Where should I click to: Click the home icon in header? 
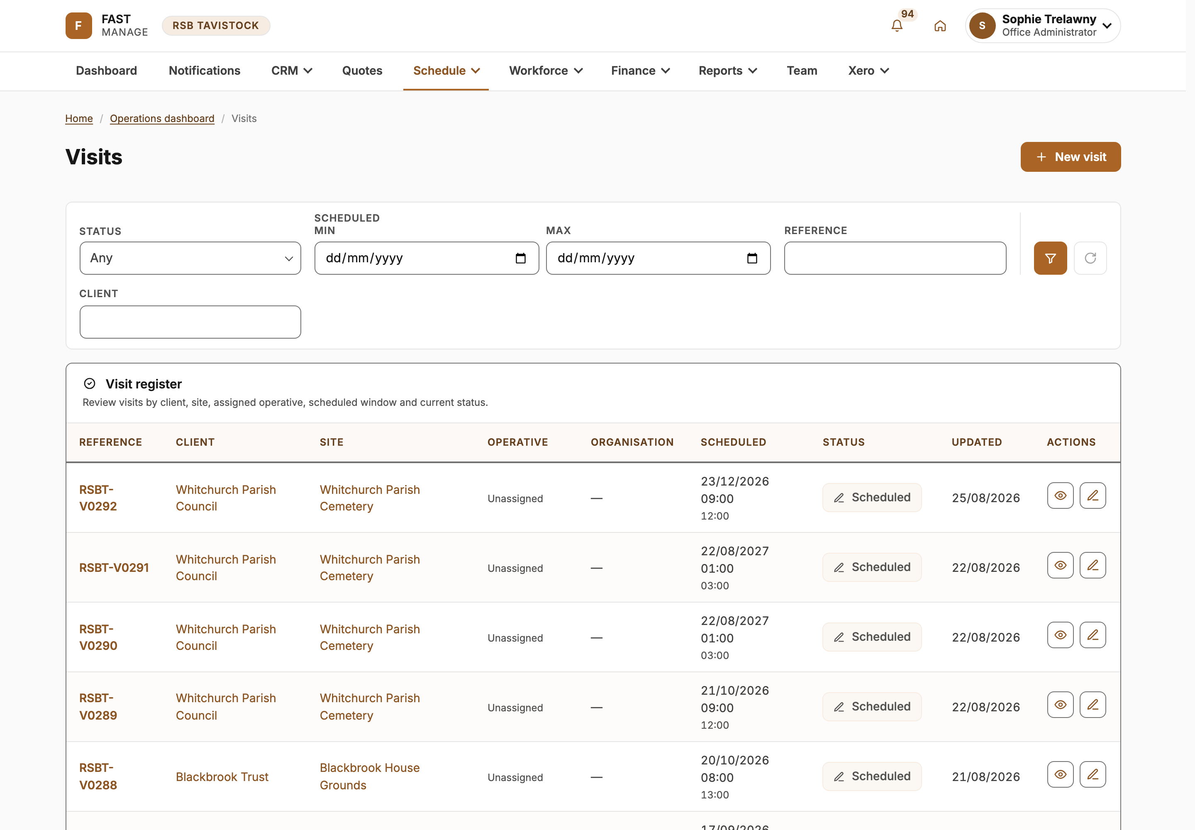coord(940,25)
